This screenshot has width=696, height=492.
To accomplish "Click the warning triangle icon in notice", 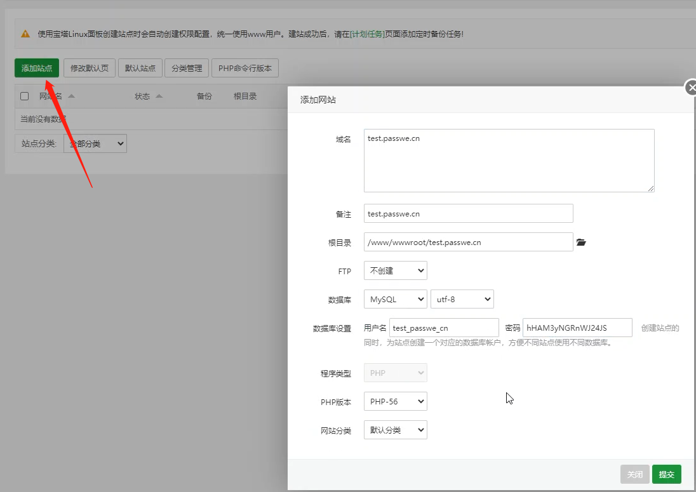I will (25, 34).
